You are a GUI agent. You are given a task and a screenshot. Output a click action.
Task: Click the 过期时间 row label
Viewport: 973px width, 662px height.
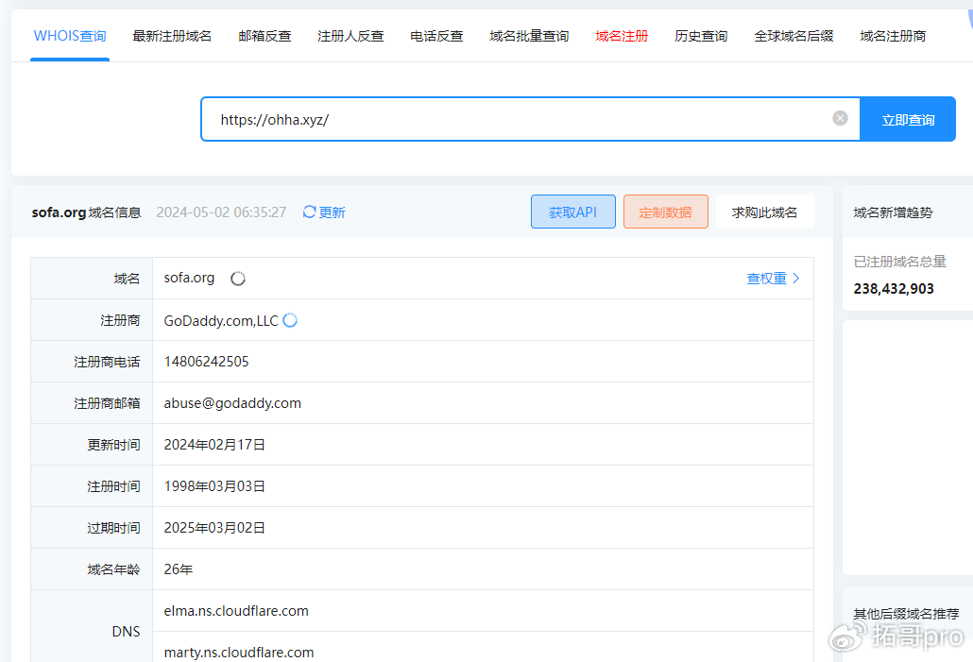[x=113, y=528]
